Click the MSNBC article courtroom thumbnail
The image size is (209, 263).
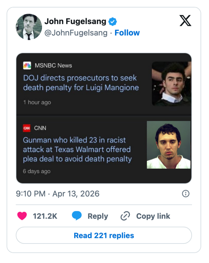point(171,84)
